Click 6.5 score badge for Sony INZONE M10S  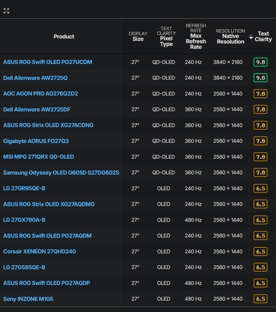(x=261, y=299)
